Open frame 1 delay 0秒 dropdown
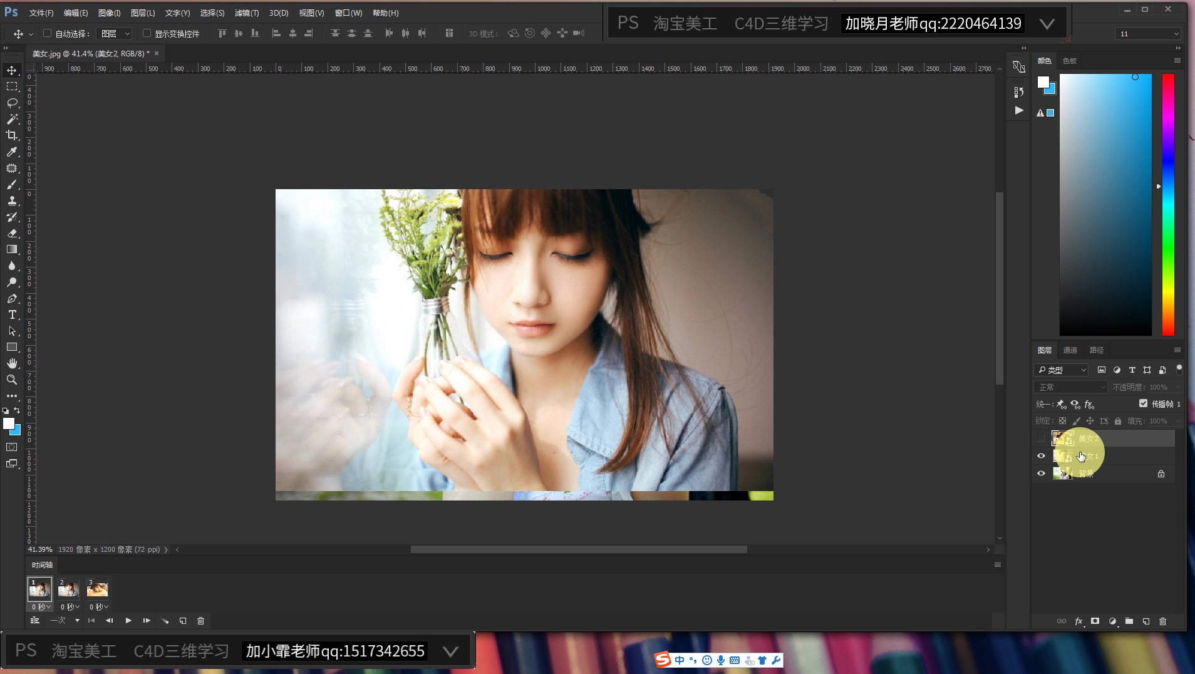Screen dimensions: 1195x674 pyautogui.click(x=41, y=607)
